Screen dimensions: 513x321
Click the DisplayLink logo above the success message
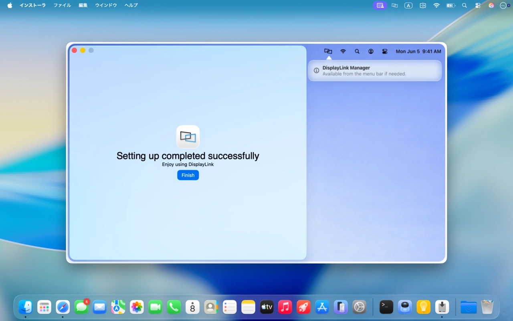tap(188, 137)
